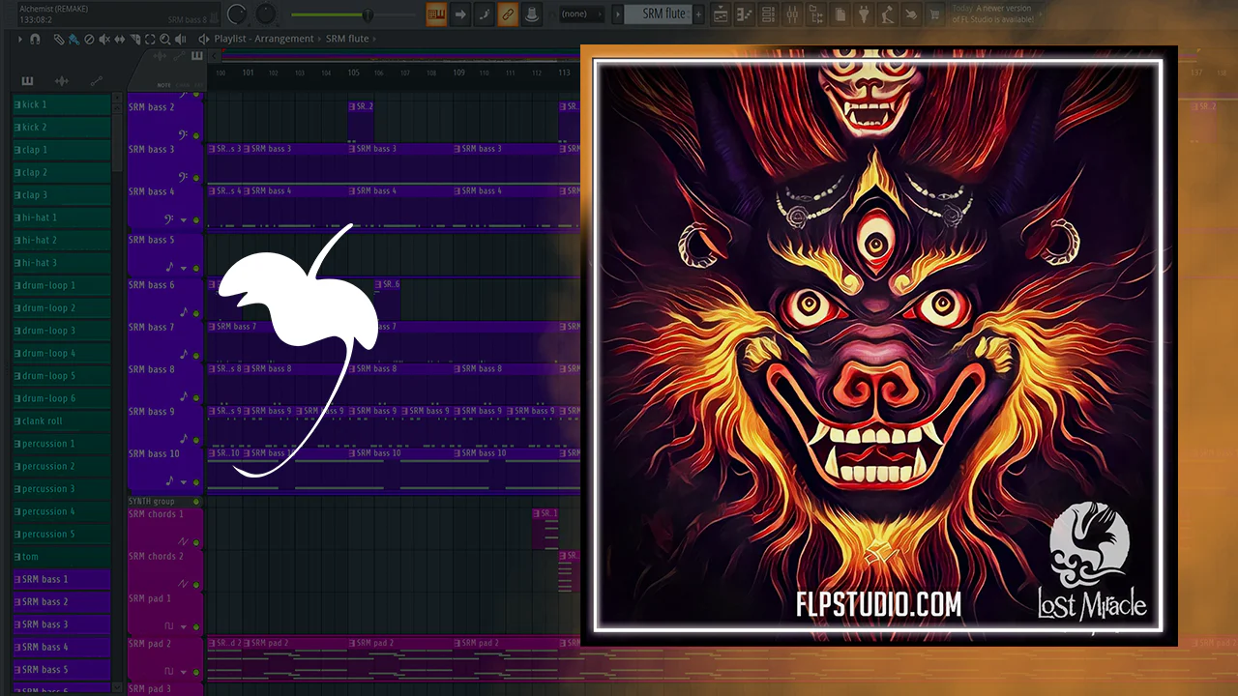Select the 'clank roll' pattern in picker

point(62,420)
